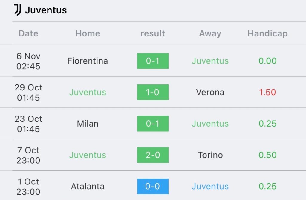Click the 0-1 result badge for Milan match

(x=153, y=124)
